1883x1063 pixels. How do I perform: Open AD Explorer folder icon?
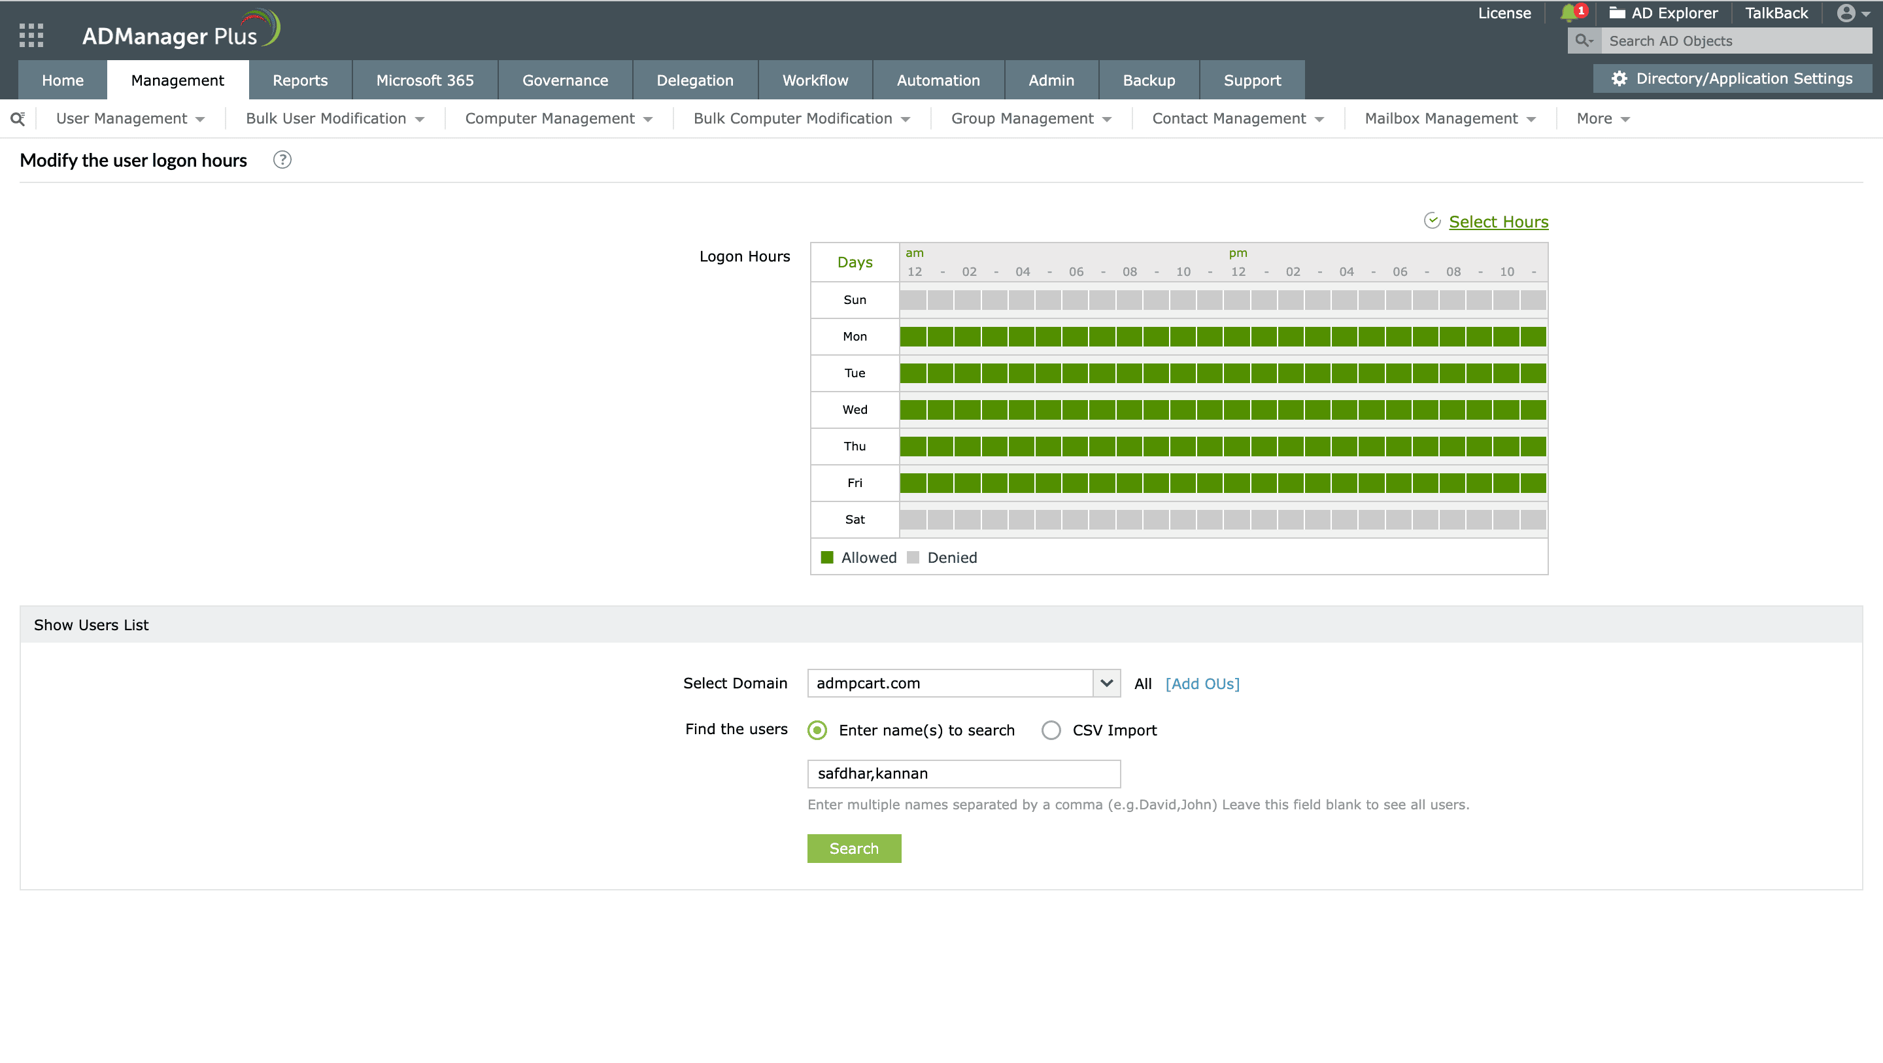coord(1617,13)
